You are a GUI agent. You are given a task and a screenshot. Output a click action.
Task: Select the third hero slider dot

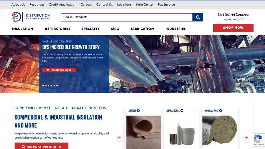coord(49,86)
